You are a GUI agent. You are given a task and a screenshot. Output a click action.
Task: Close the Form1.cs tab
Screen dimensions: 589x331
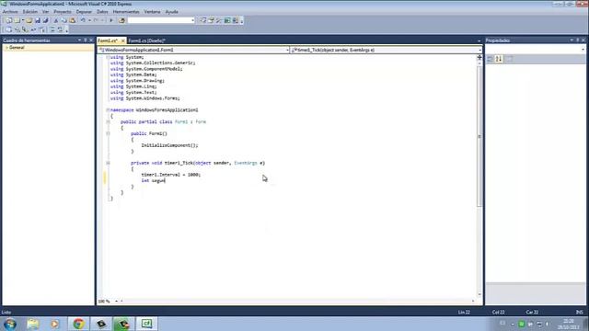click(x=122, y=40)
